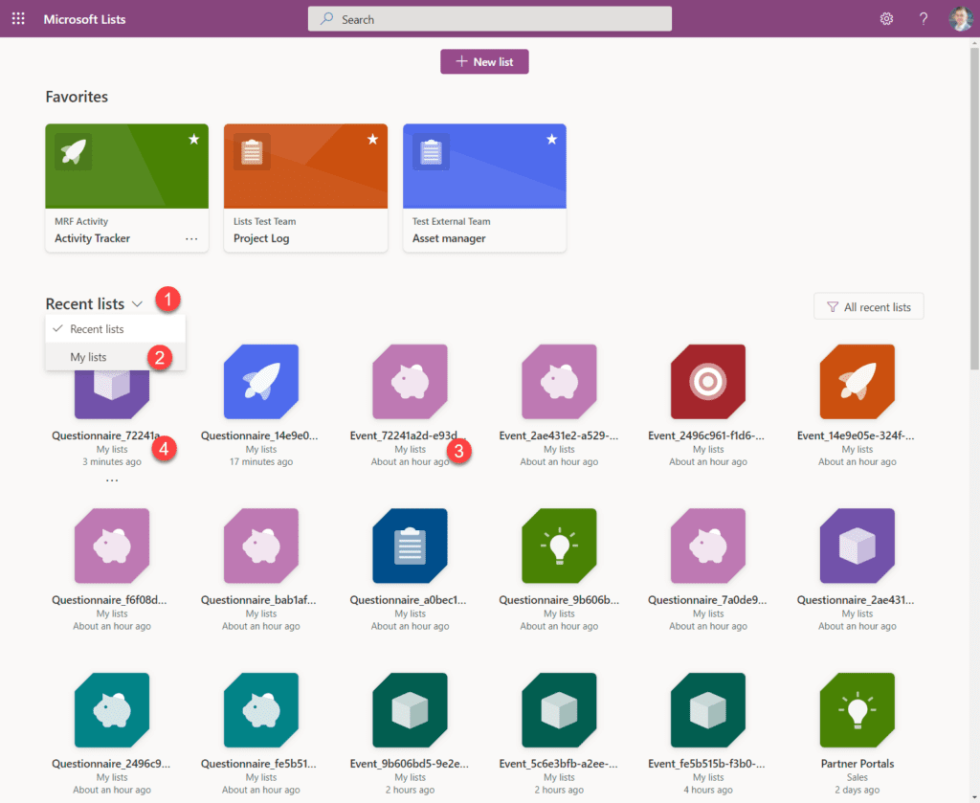Screen dimensions: 980x803
Task: Choose My lists from the dropdown menu
Action: (116, 357)
